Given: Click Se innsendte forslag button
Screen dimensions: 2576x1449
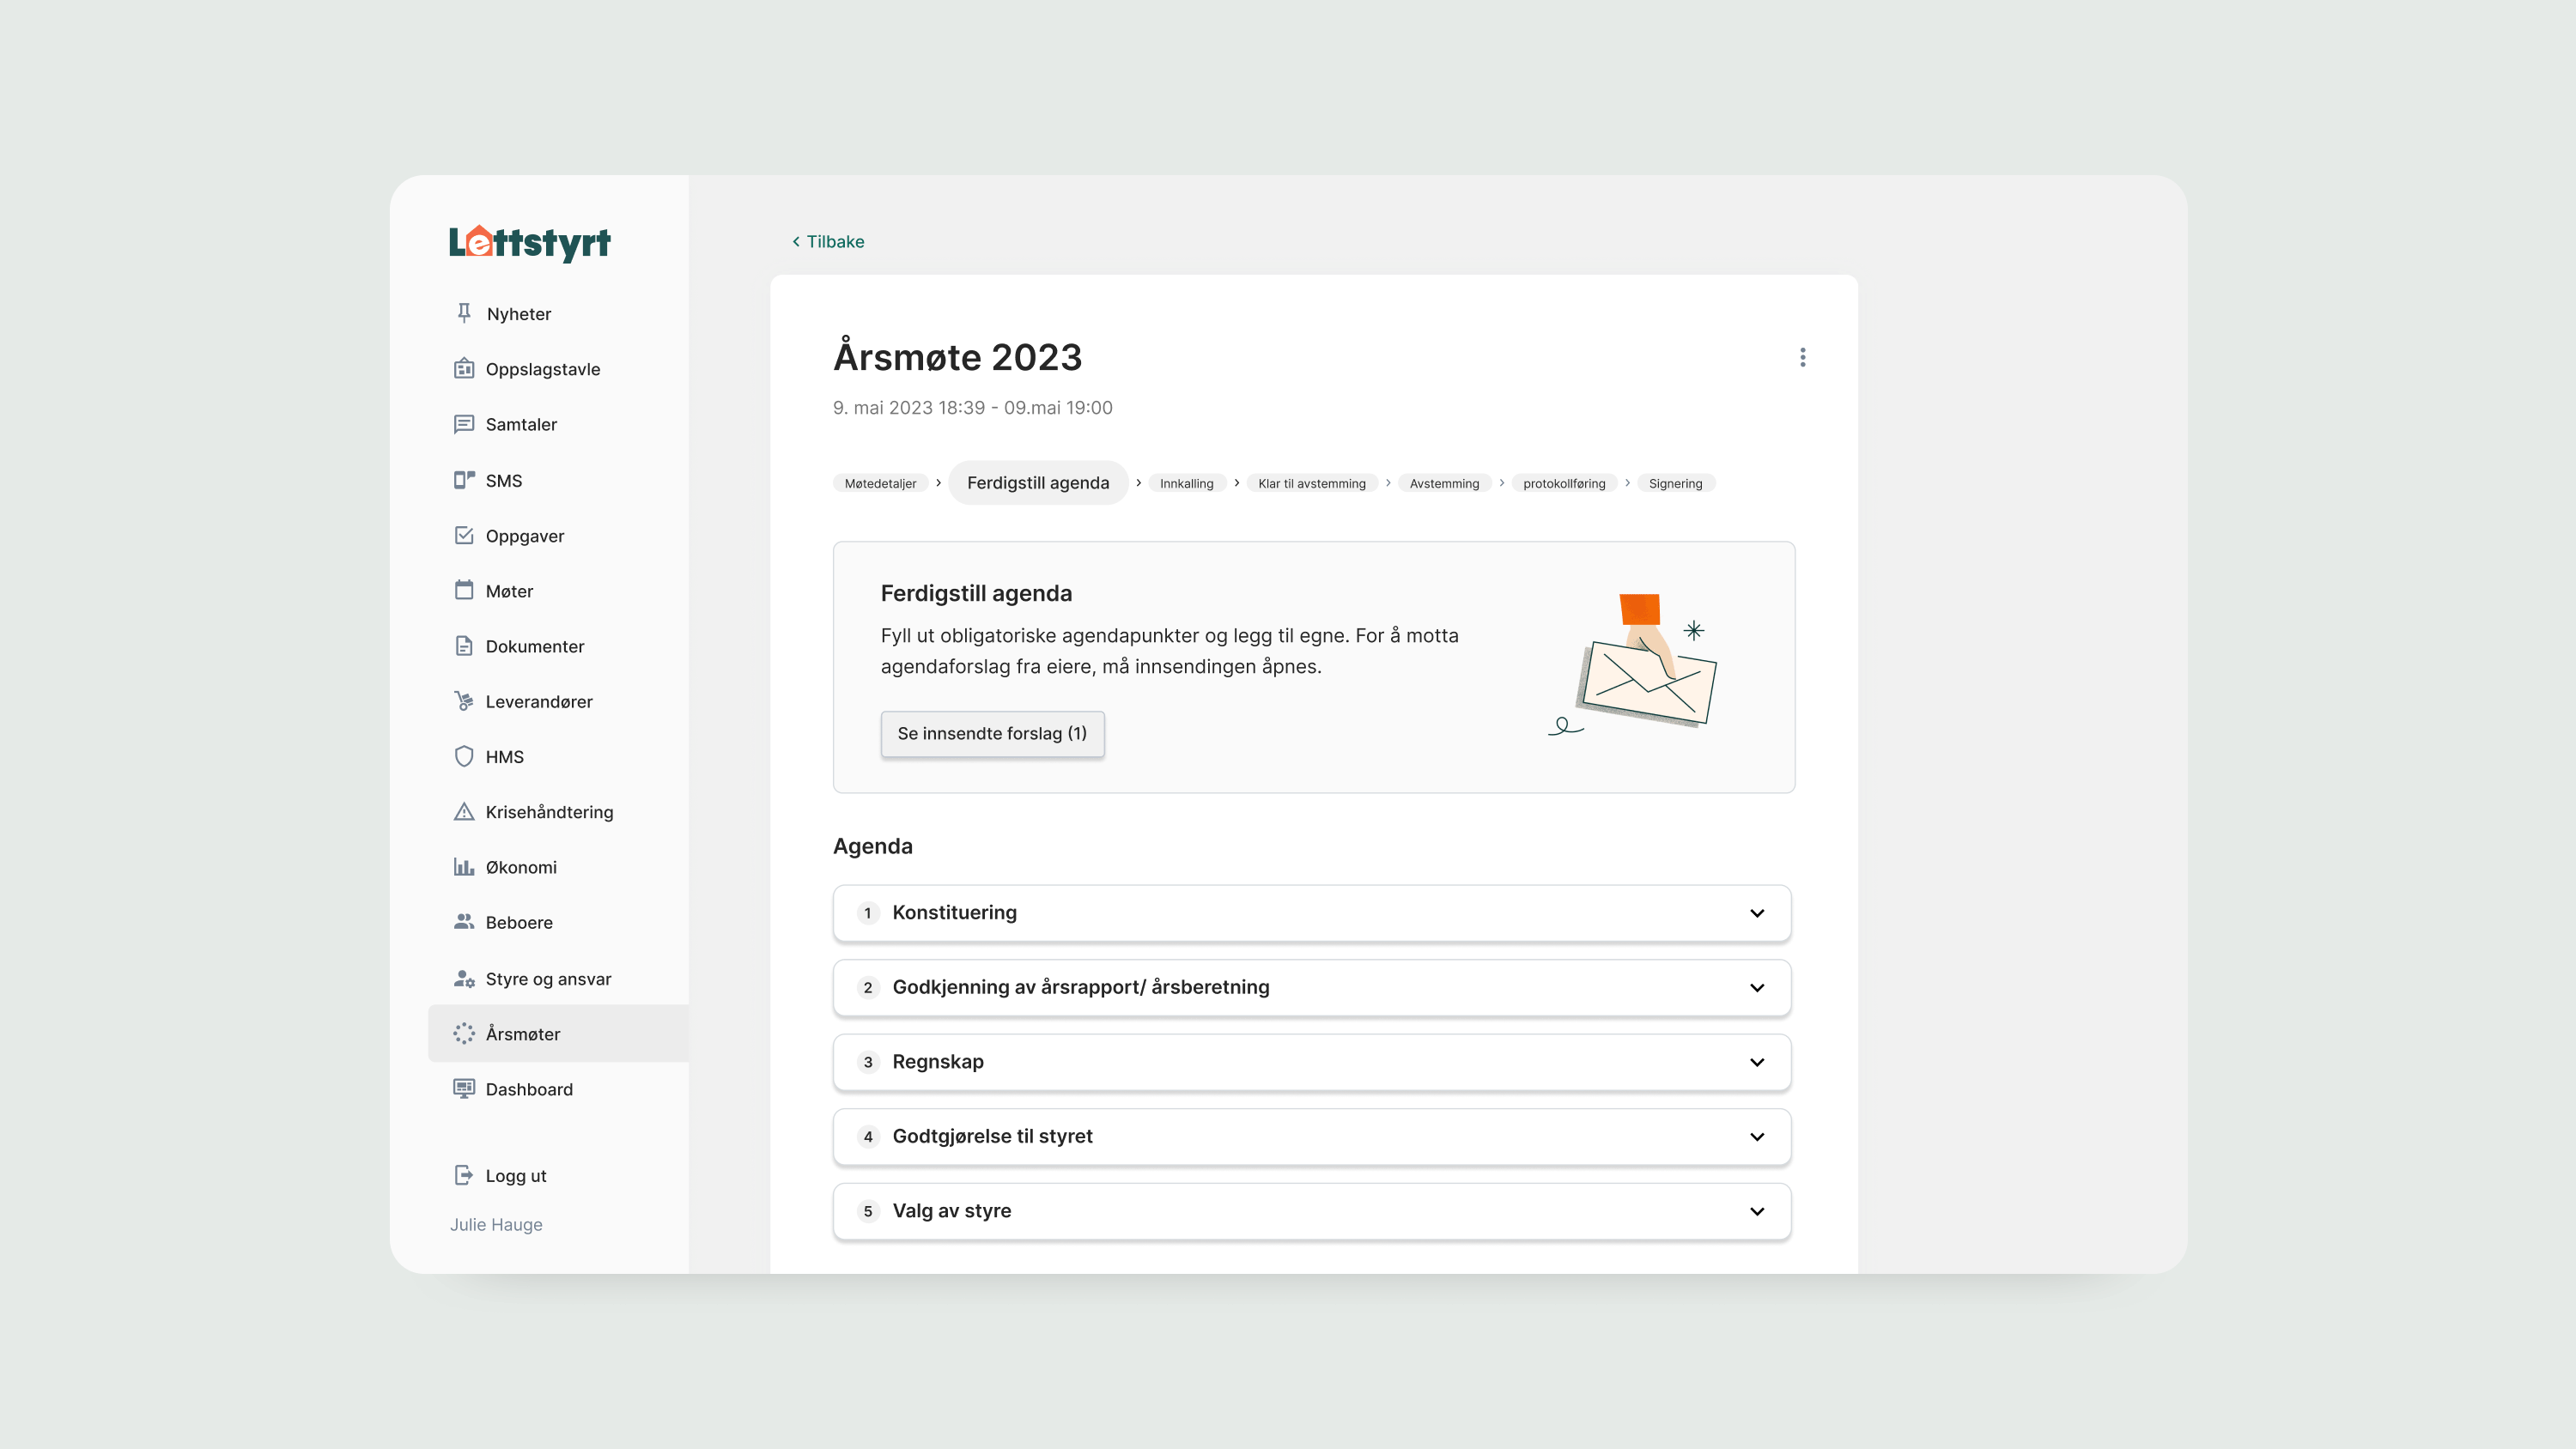Looking at the screenshot, I should (x=992, y=733).
